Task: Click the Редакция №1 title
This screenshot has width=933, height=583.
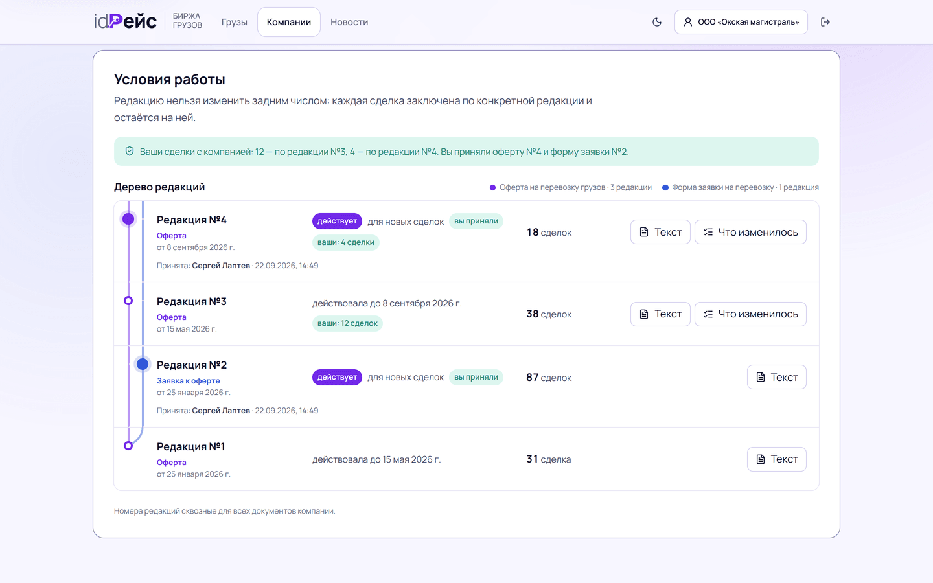Action: tap(191, 447)
